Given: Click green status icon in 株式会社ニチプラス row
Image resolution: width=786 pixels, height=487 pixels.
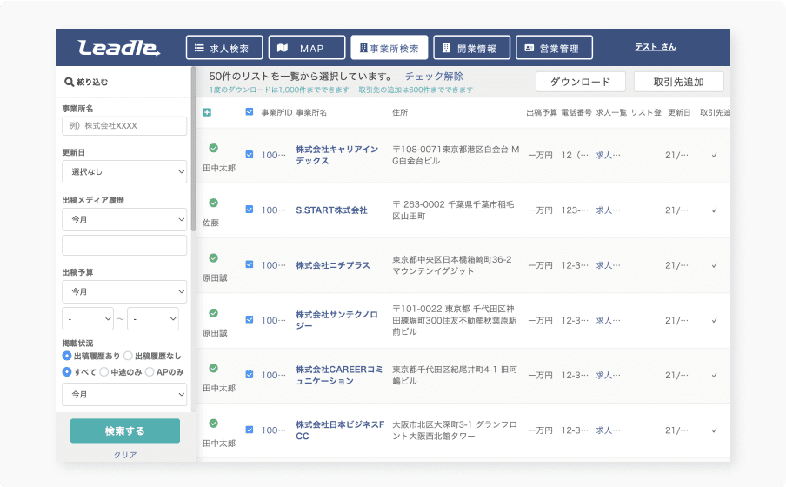Looking at the screenshot, I should pyautogui.click(x=213, y=257).
